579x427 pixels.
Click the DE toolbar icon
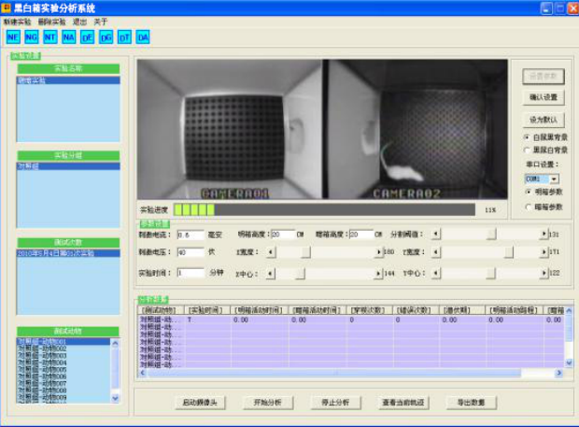(88, 37)
